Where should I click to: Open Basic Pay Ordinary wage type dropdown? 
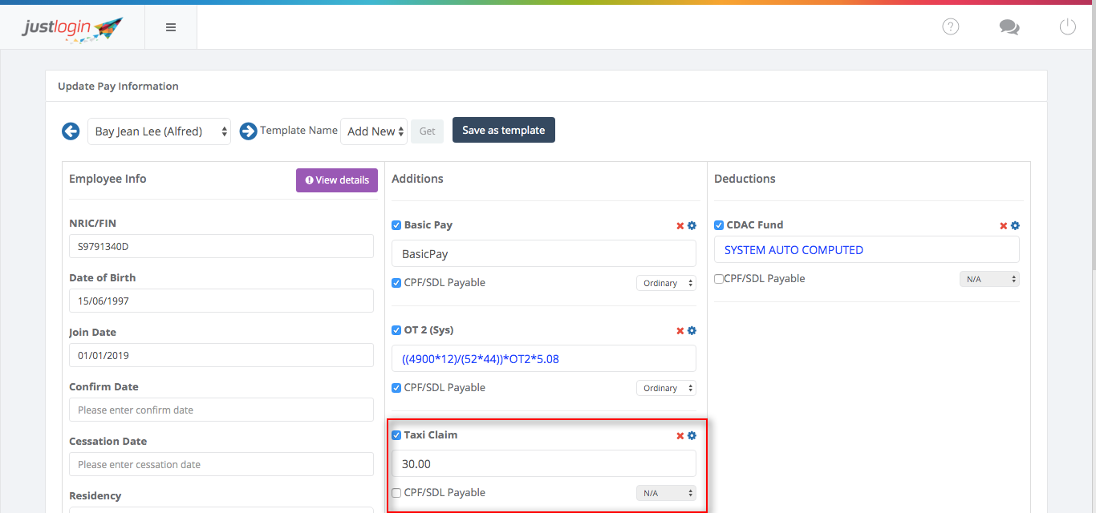pos(666,283)
